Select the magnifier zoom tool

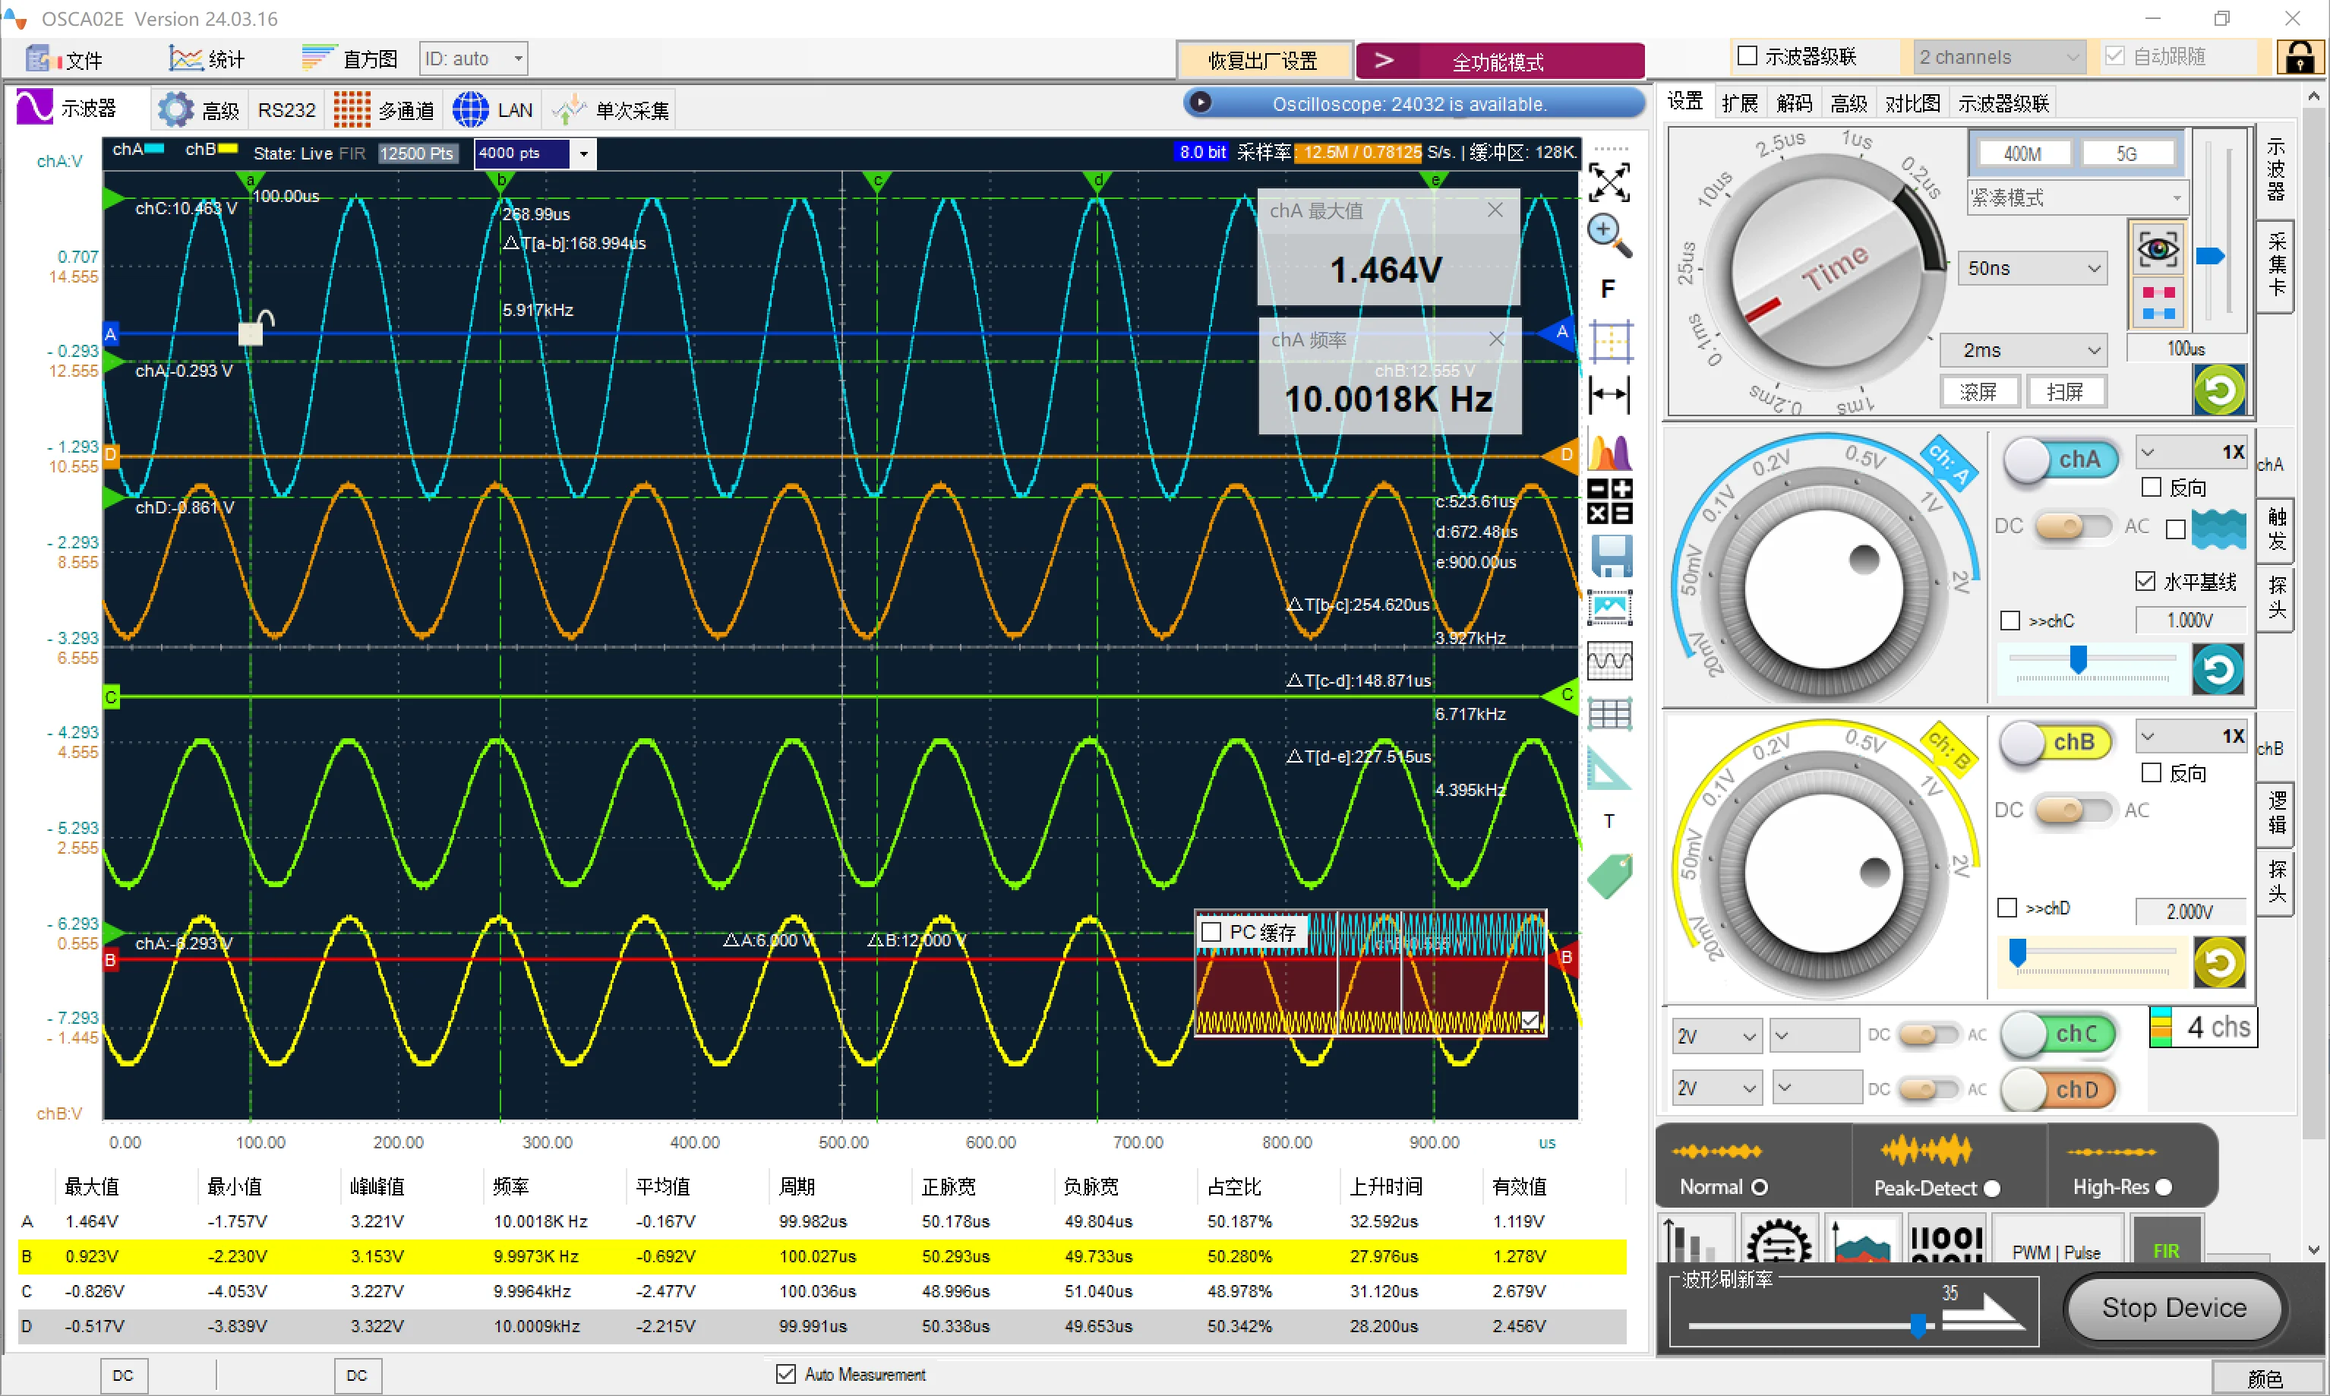coord(1609,235)
